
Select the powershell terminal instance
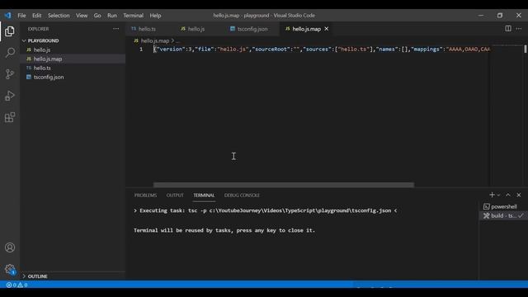pos(503,206)
